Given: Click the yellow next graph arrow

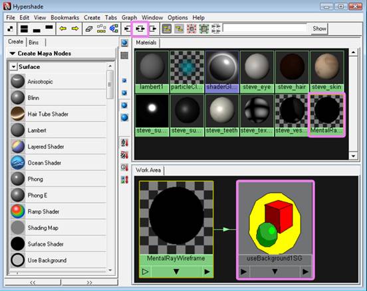Looking at the screenshot, I should pos(75,29).
